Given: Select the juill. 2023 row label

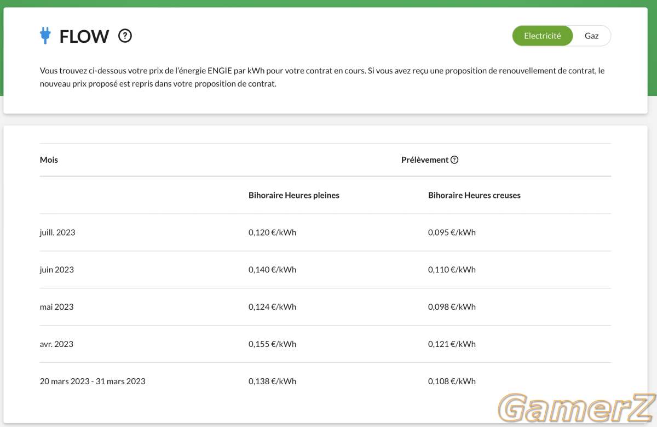Looking at the screenshot, I should (x=57, y=232).
